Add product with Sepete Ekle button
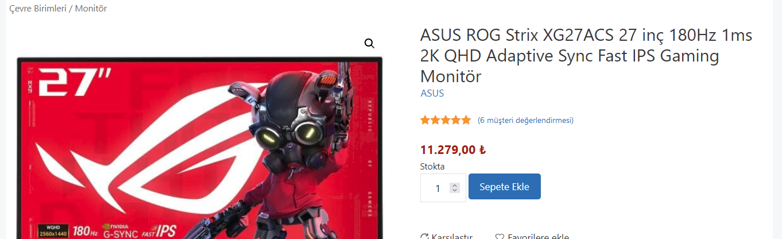The image size is (782, 239). click(x=505, y=187)
